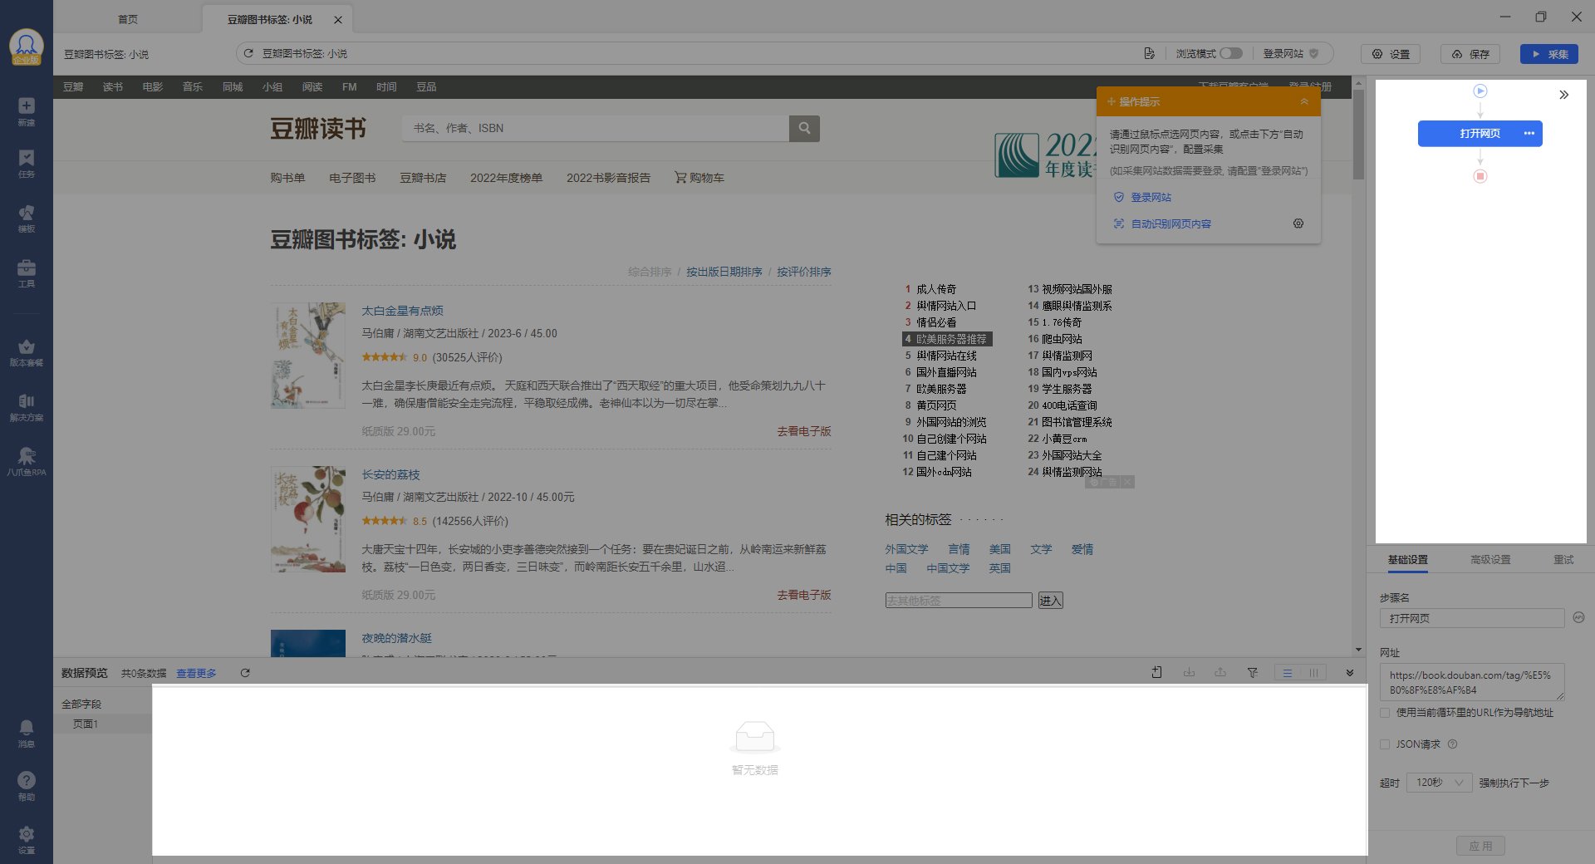
Task: Click 查看更多 link in data preview
Action: [x=196, y=673]
